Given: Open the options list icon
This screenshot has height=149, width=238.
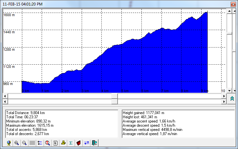Looking at the screenshot, I should pyautogui.click(x=40, y=143).
